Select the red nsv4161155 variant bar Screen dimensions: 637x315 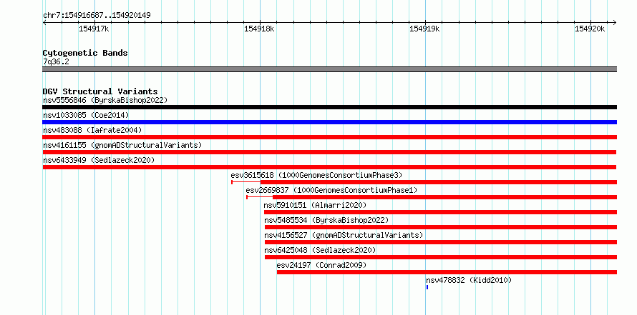tap(329, 152)
